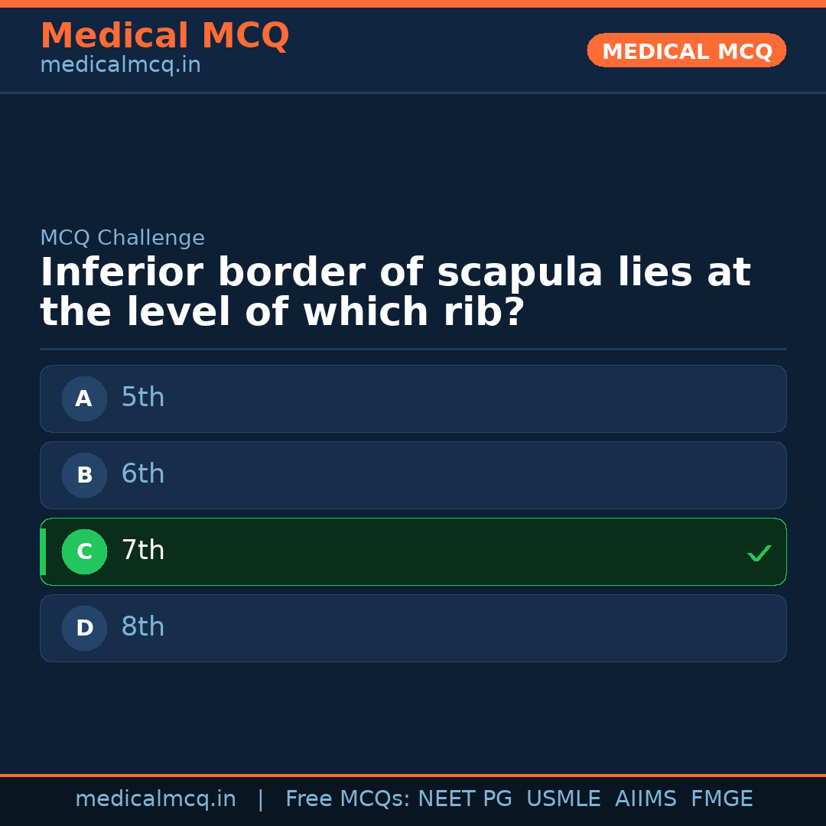Click the green checkmark on option C
This screenshot has width=826, height=826.
click(759, 553)
